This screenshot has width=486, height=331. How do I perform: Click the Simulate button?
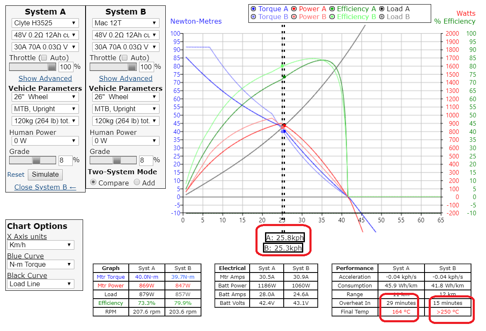(45, 175)
